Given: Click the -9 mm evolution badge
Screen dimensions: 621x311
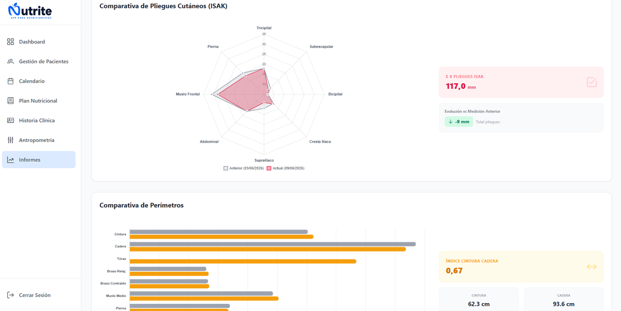Looking at the screenshot, I should pos(459,122).
